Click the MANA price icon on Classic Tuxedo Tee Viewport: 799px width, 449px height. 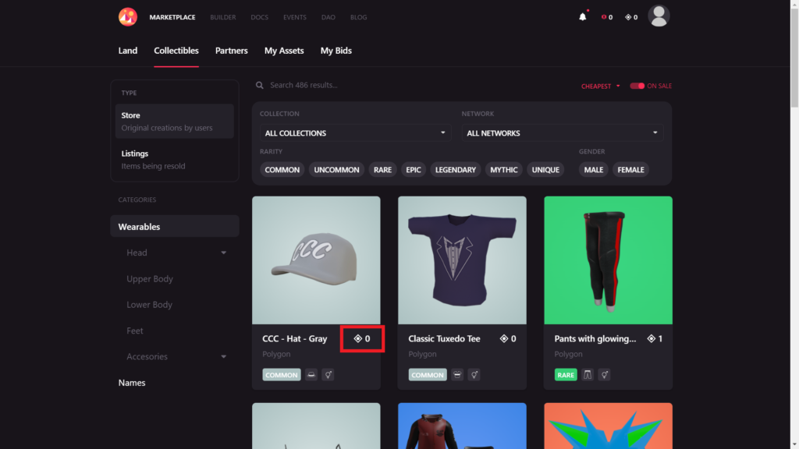point(504,338)
